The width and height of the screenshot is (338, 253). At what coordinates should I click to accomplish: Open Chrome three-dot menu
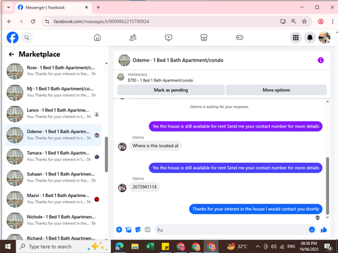[x=333, y=22]
